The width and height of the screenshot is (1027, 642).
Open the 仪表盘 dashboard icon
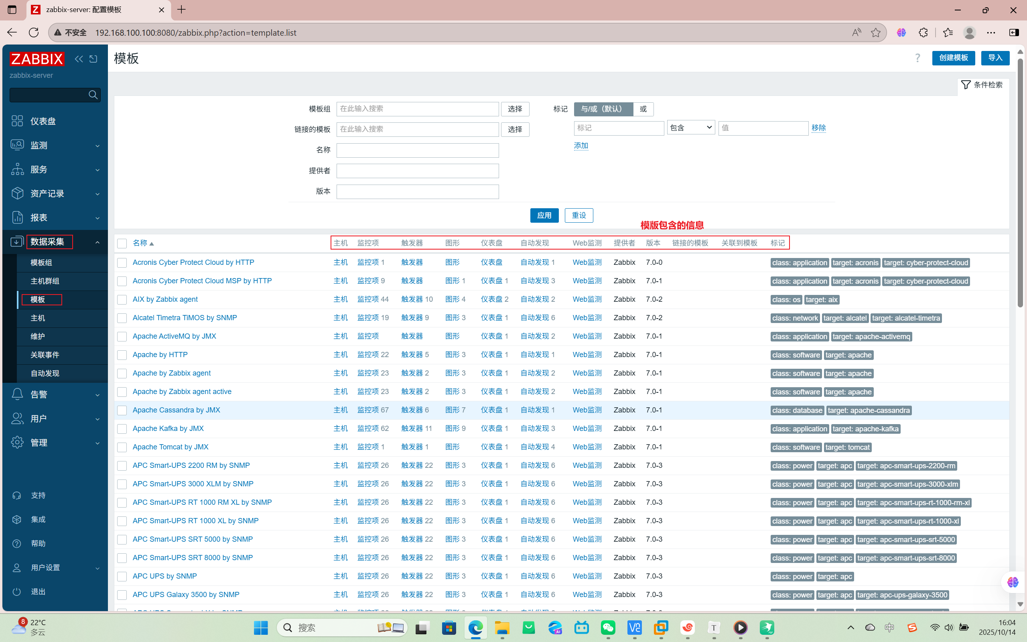[17, 121]
